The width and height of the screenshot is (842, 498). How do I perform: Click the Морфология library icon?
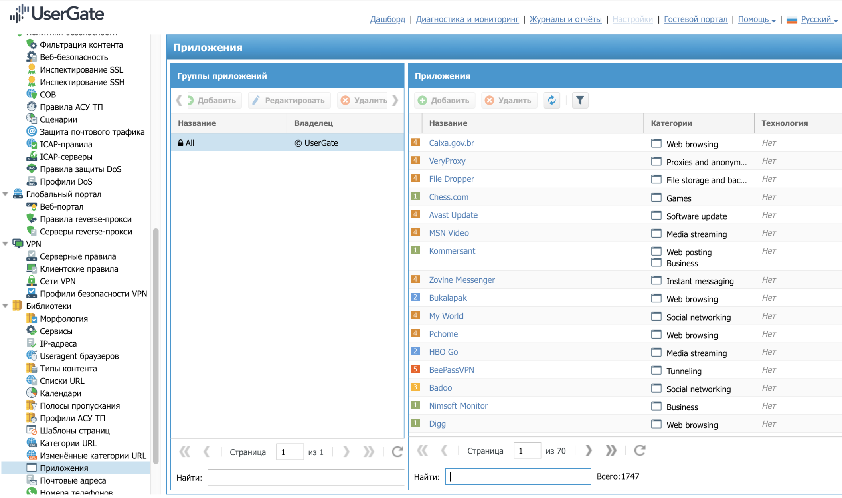pos(32,318)
